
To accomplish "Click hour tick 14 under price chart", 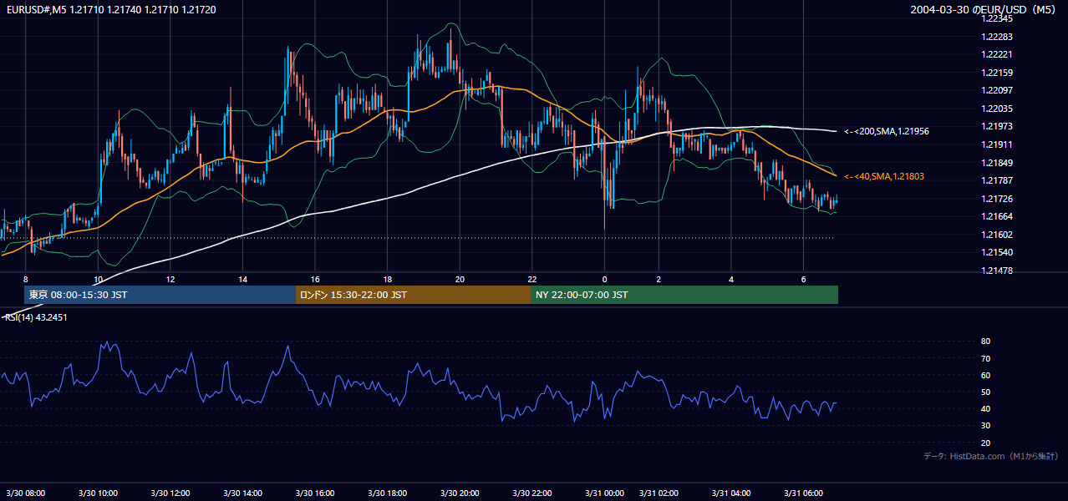I will (242, 279).
